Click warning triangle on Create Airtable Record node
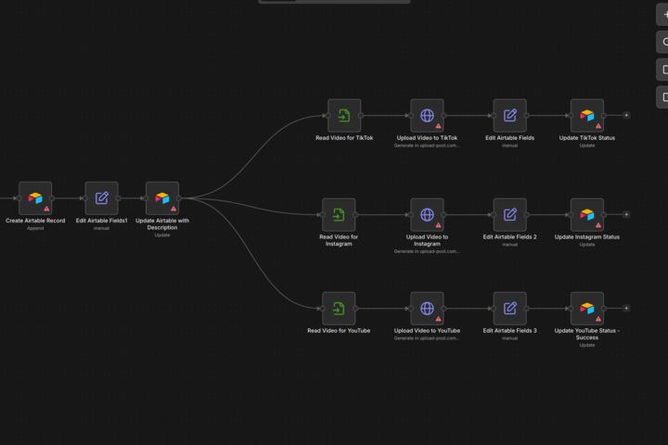The height and width of the screenshot is (445, 668). 46,209
